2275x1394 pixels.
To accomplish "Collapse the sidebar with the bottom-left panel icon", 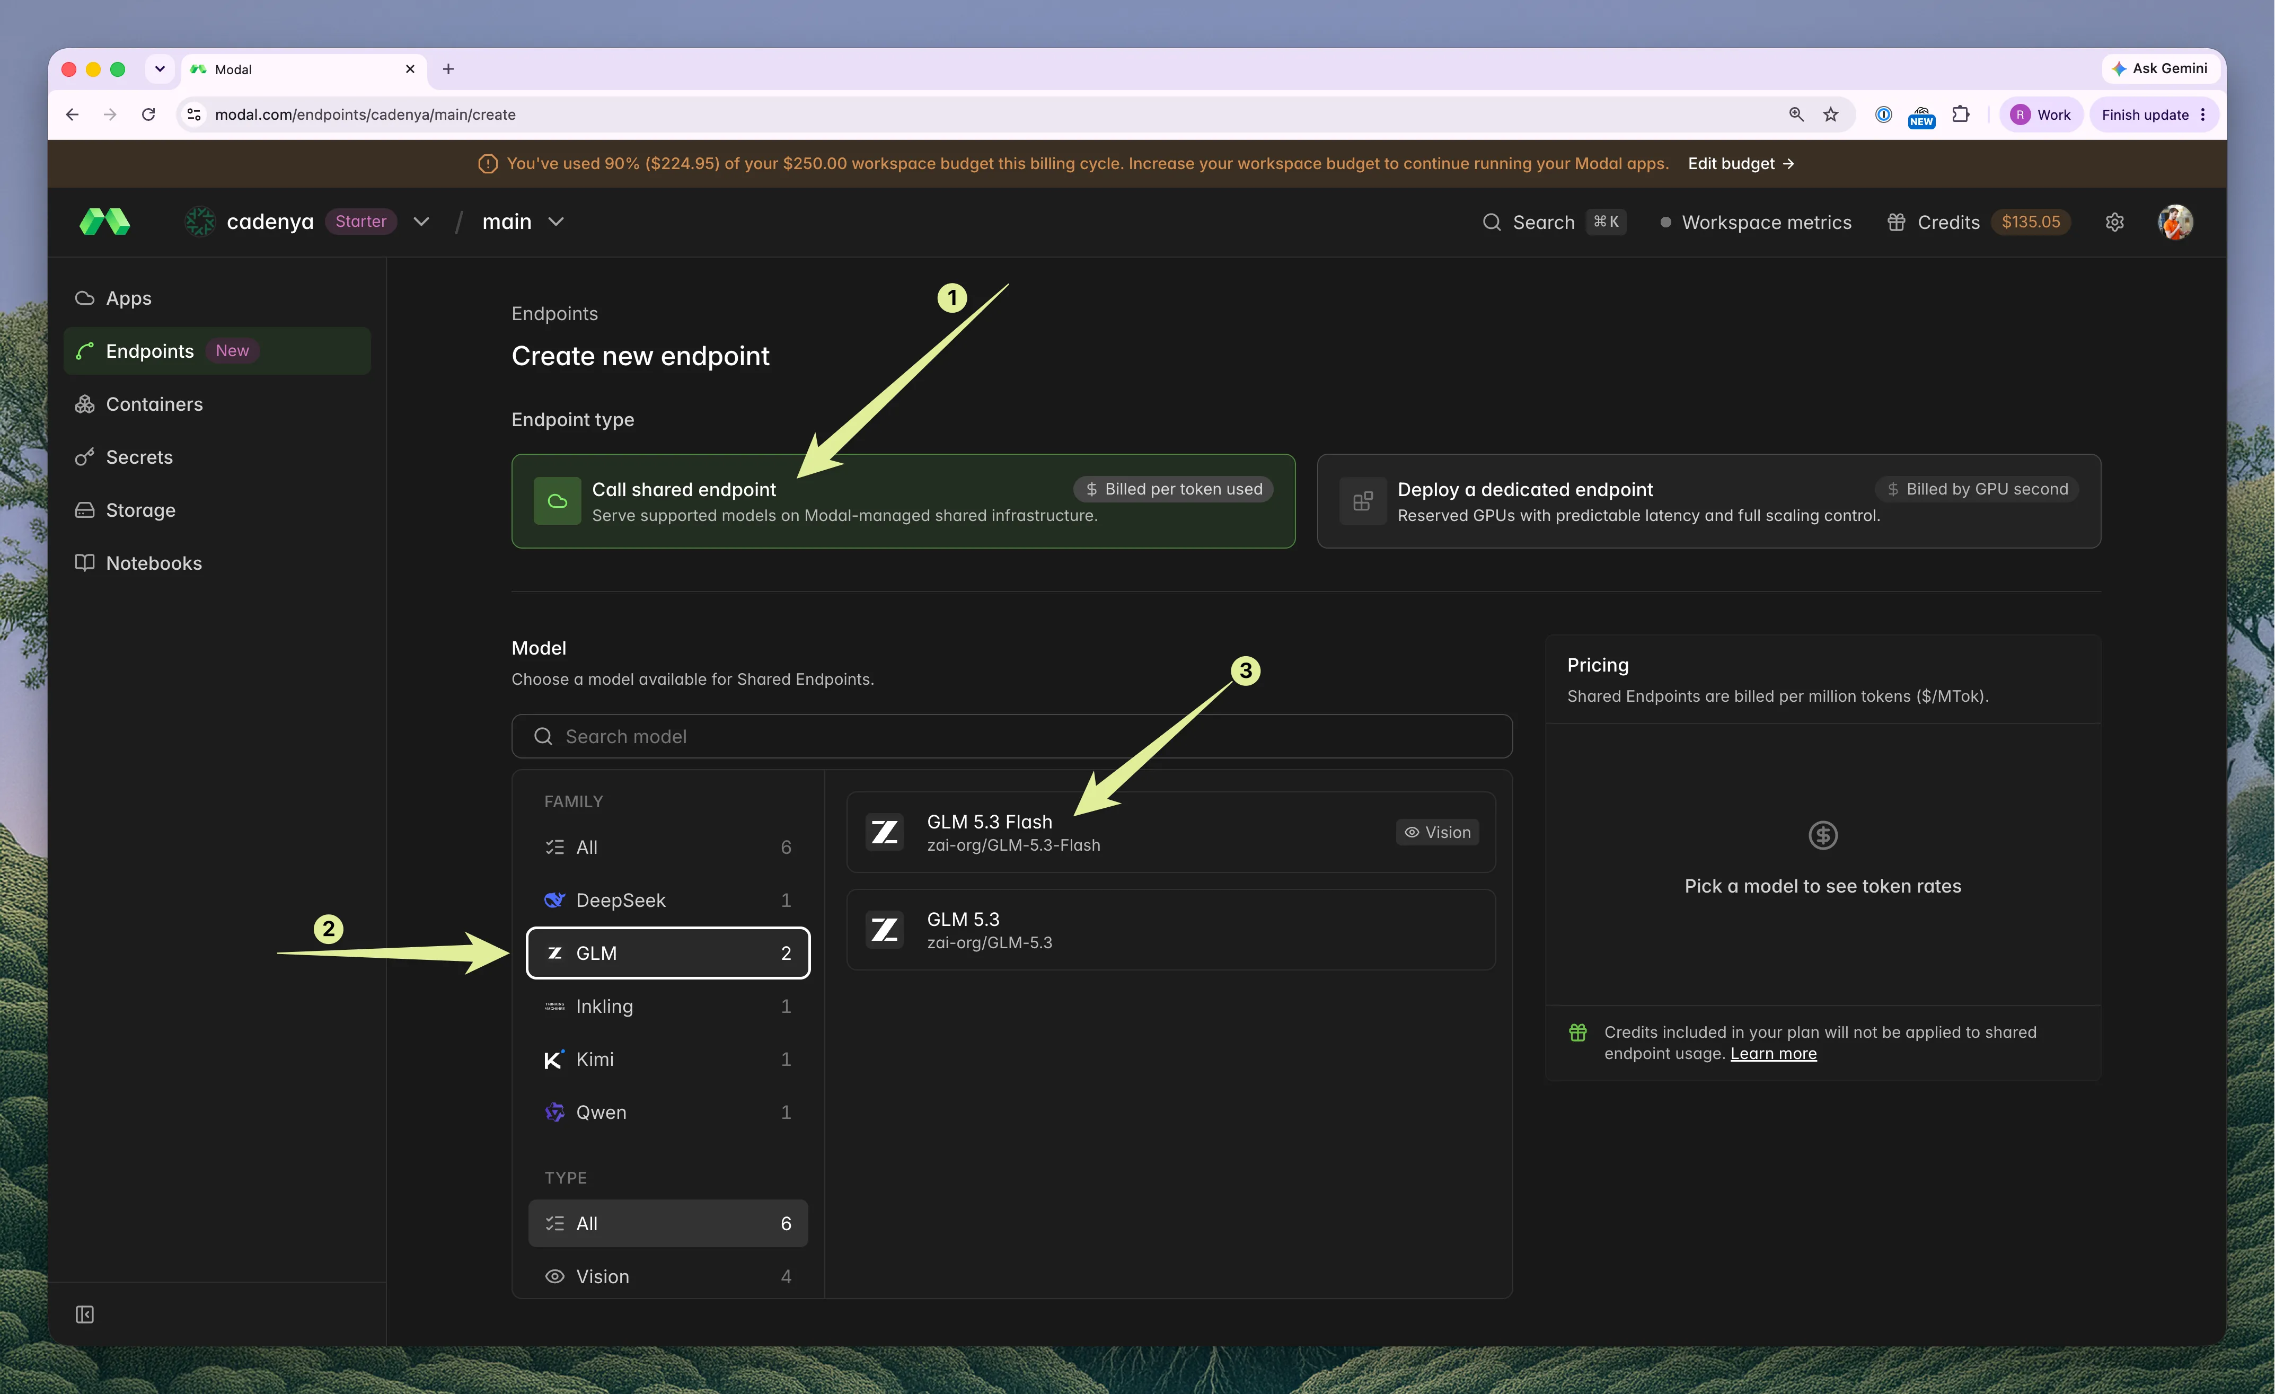I will point(85,1313).
